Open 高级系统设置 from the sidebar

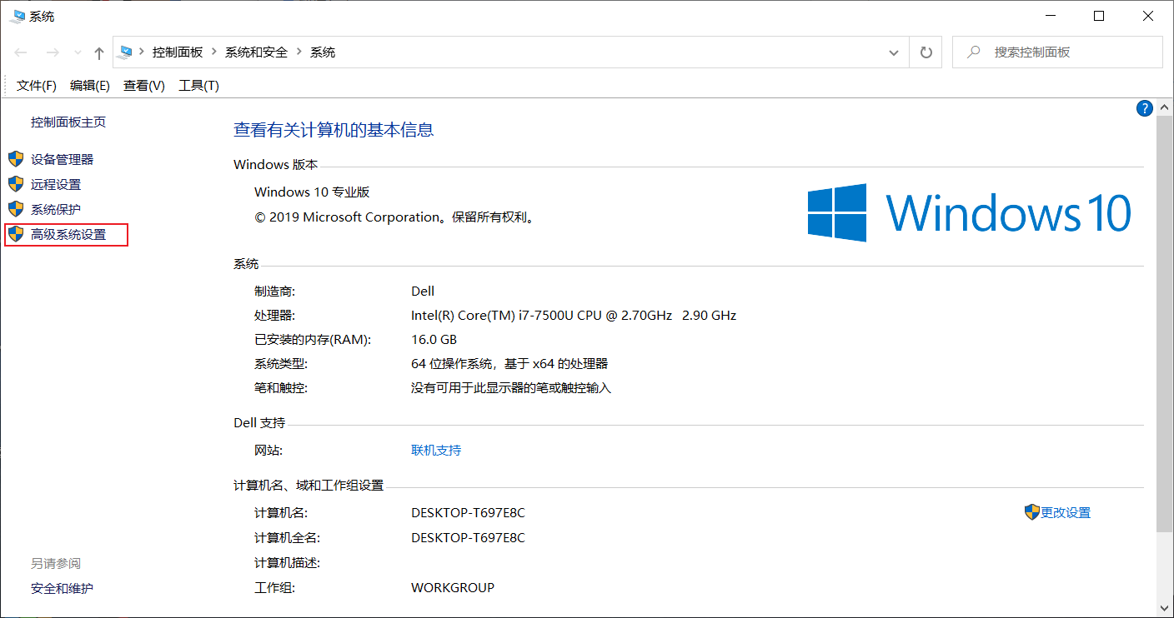tap(68, 235)
